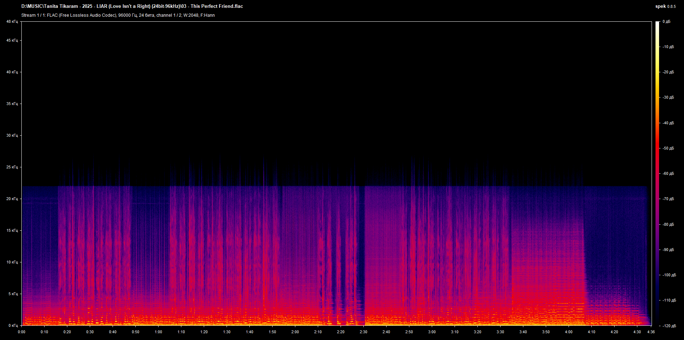Click the 20 кГц frequency axis label

point(12,199)
